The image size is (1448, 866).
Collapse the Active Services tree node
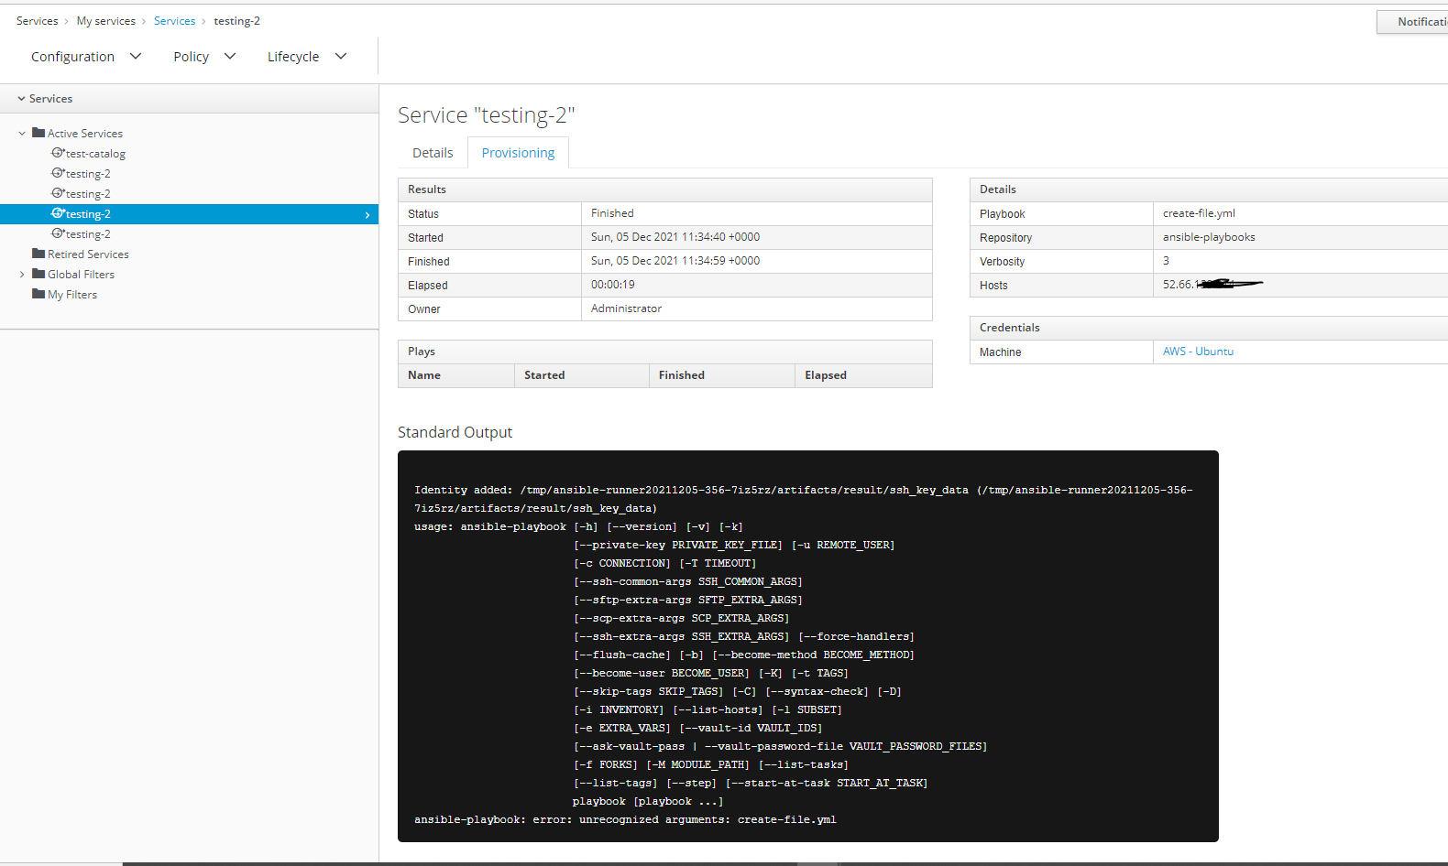click(22, 134)
